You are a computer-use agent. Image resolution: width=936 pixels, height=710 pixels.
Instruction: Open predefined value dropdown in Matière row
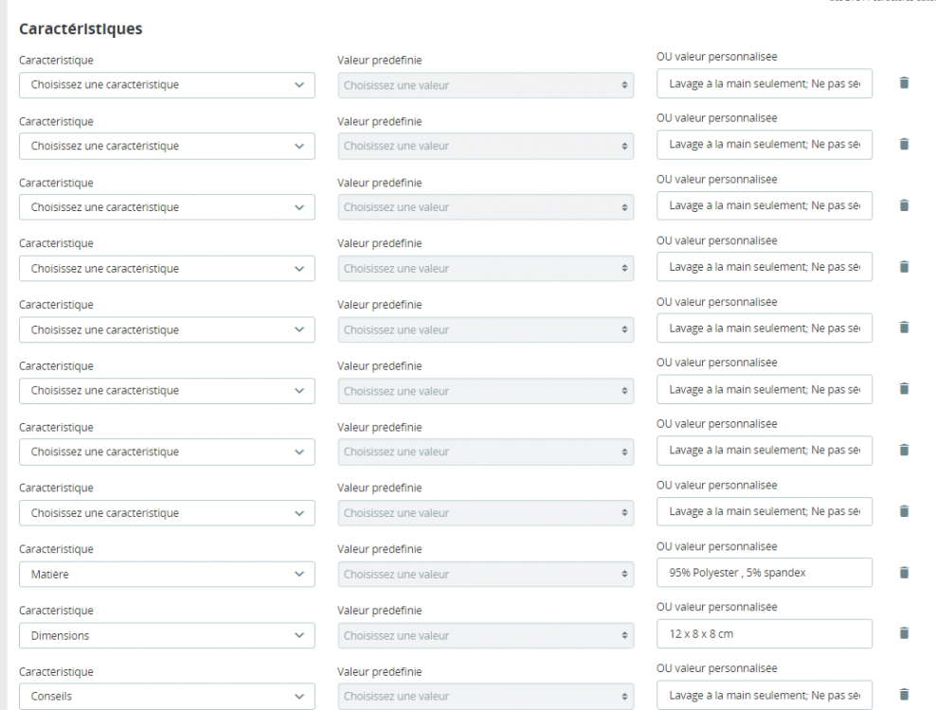(485, 574)
